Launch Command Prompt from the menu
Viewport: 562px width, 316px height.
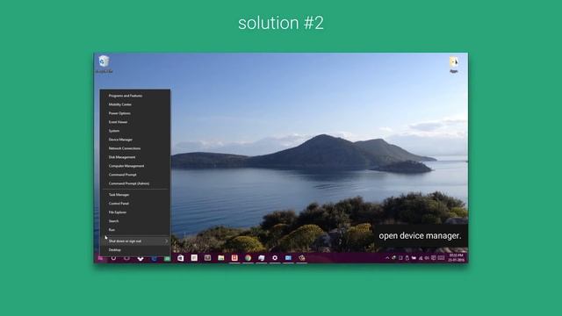[135, 175]
